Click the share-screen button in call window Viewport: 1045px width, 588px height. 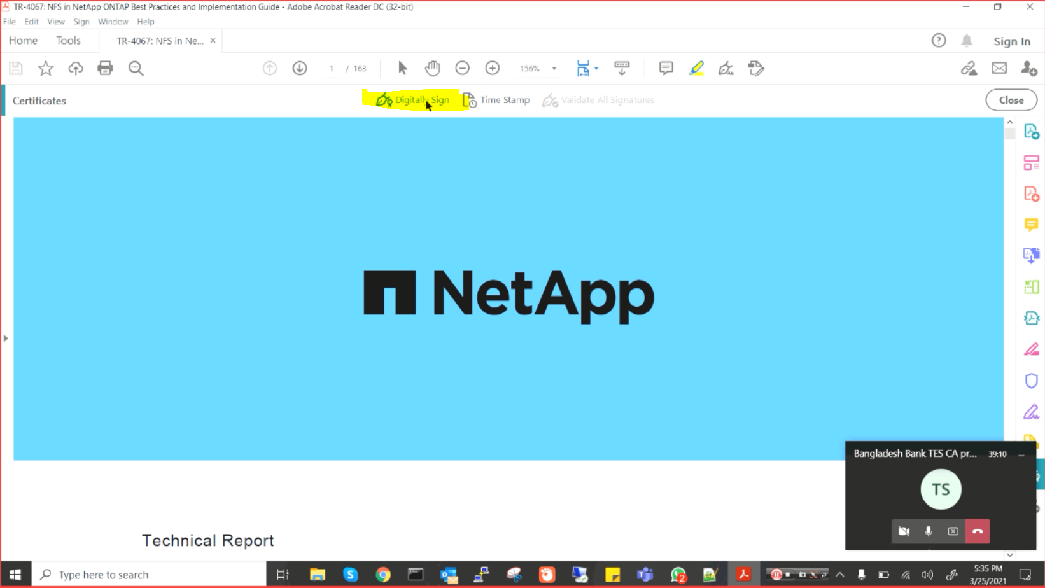(953, 531)
